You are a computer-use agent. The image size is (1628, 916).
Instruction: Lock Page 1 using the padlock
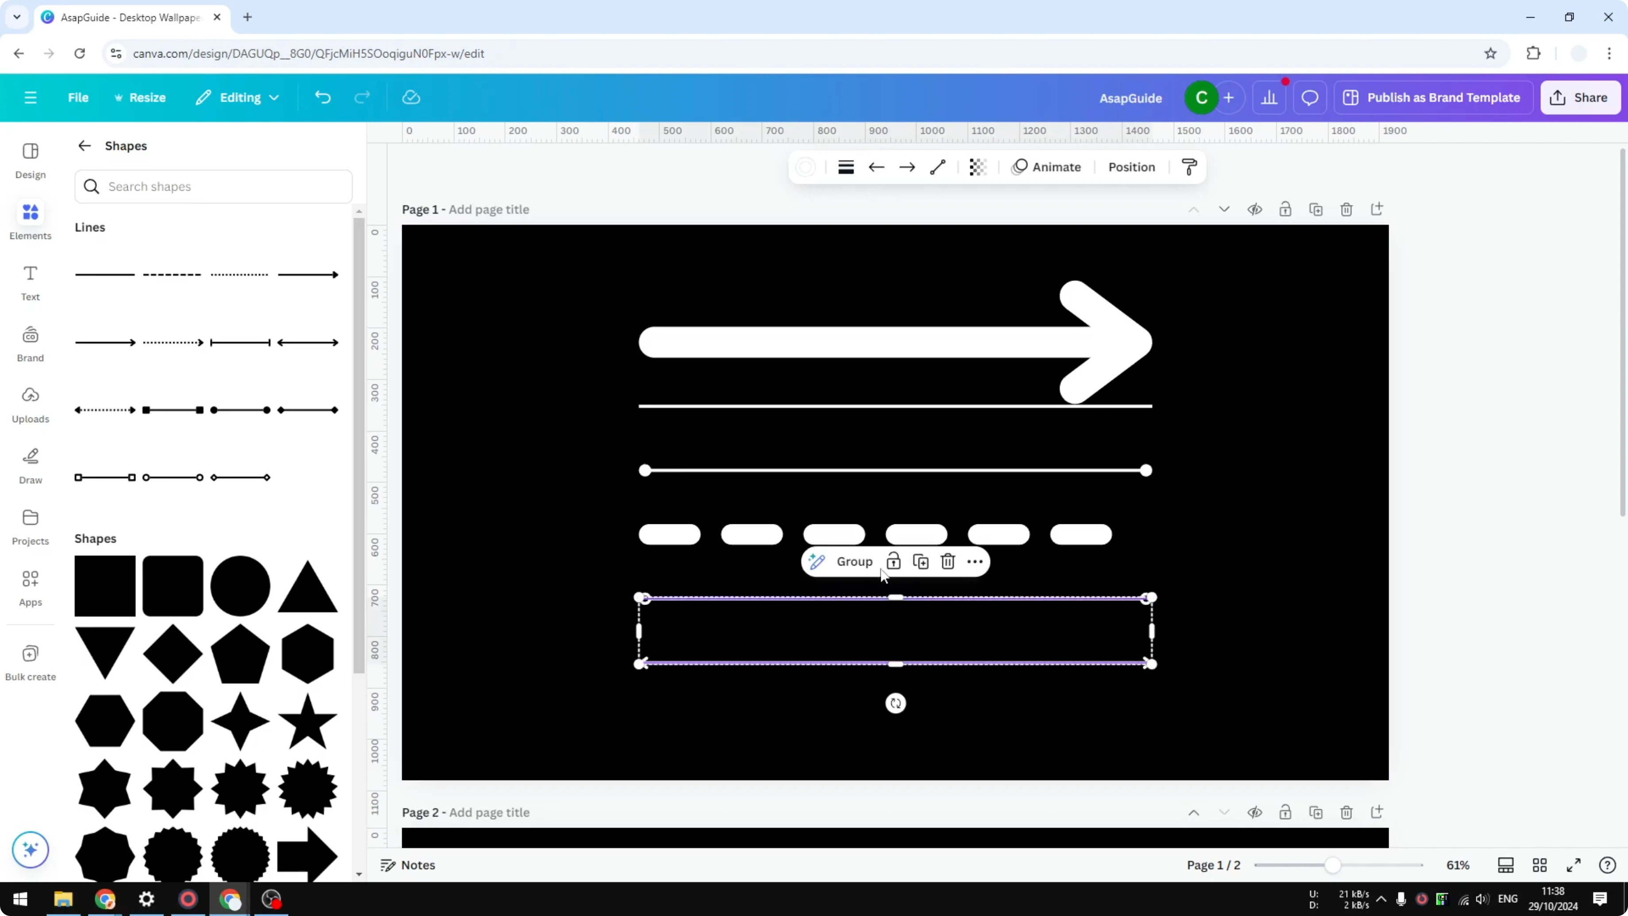(x=1286, y=209)
